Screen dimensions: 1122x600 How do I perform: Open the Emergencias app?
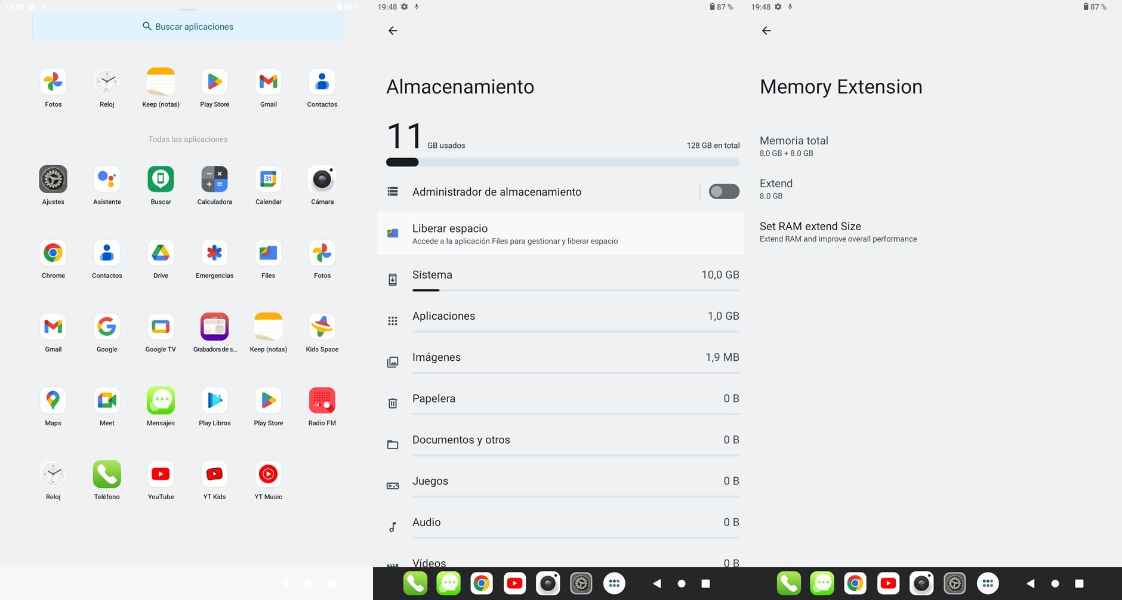214,253
